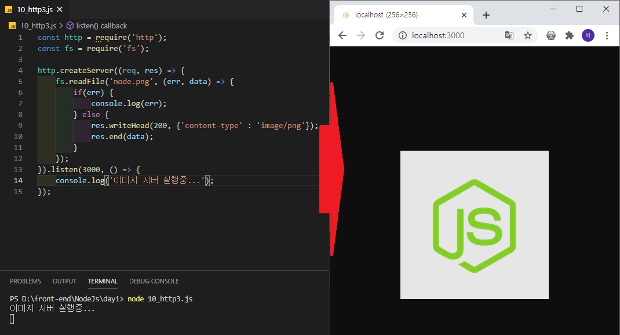
Task: Click the localhost:3000 address bar
Action: 465,35
